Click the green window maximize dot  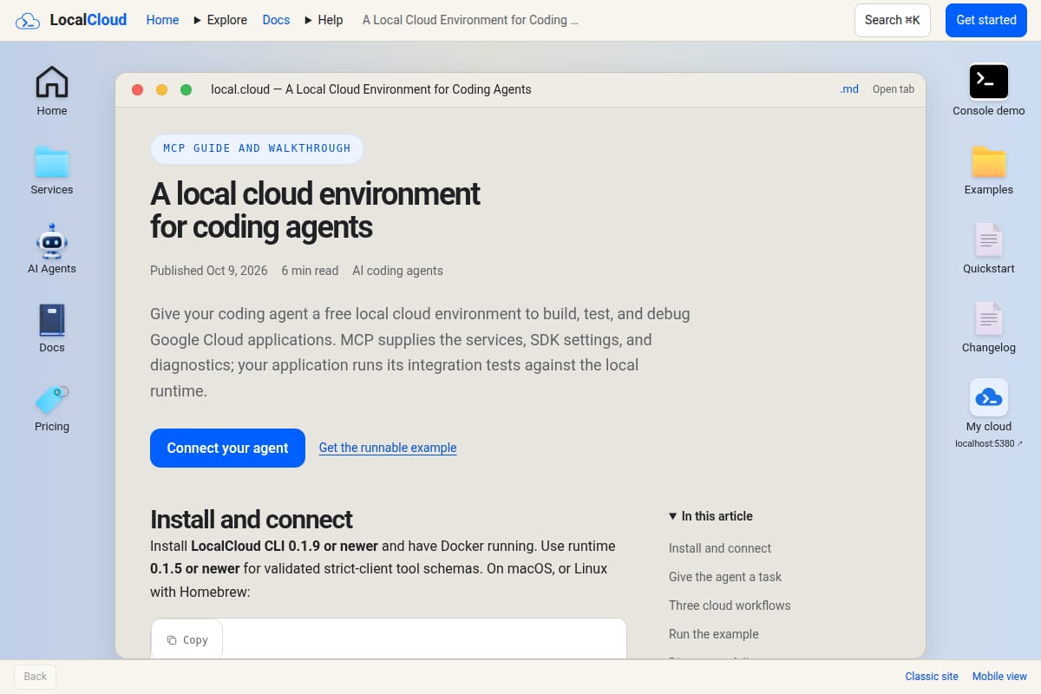(186, 89)
